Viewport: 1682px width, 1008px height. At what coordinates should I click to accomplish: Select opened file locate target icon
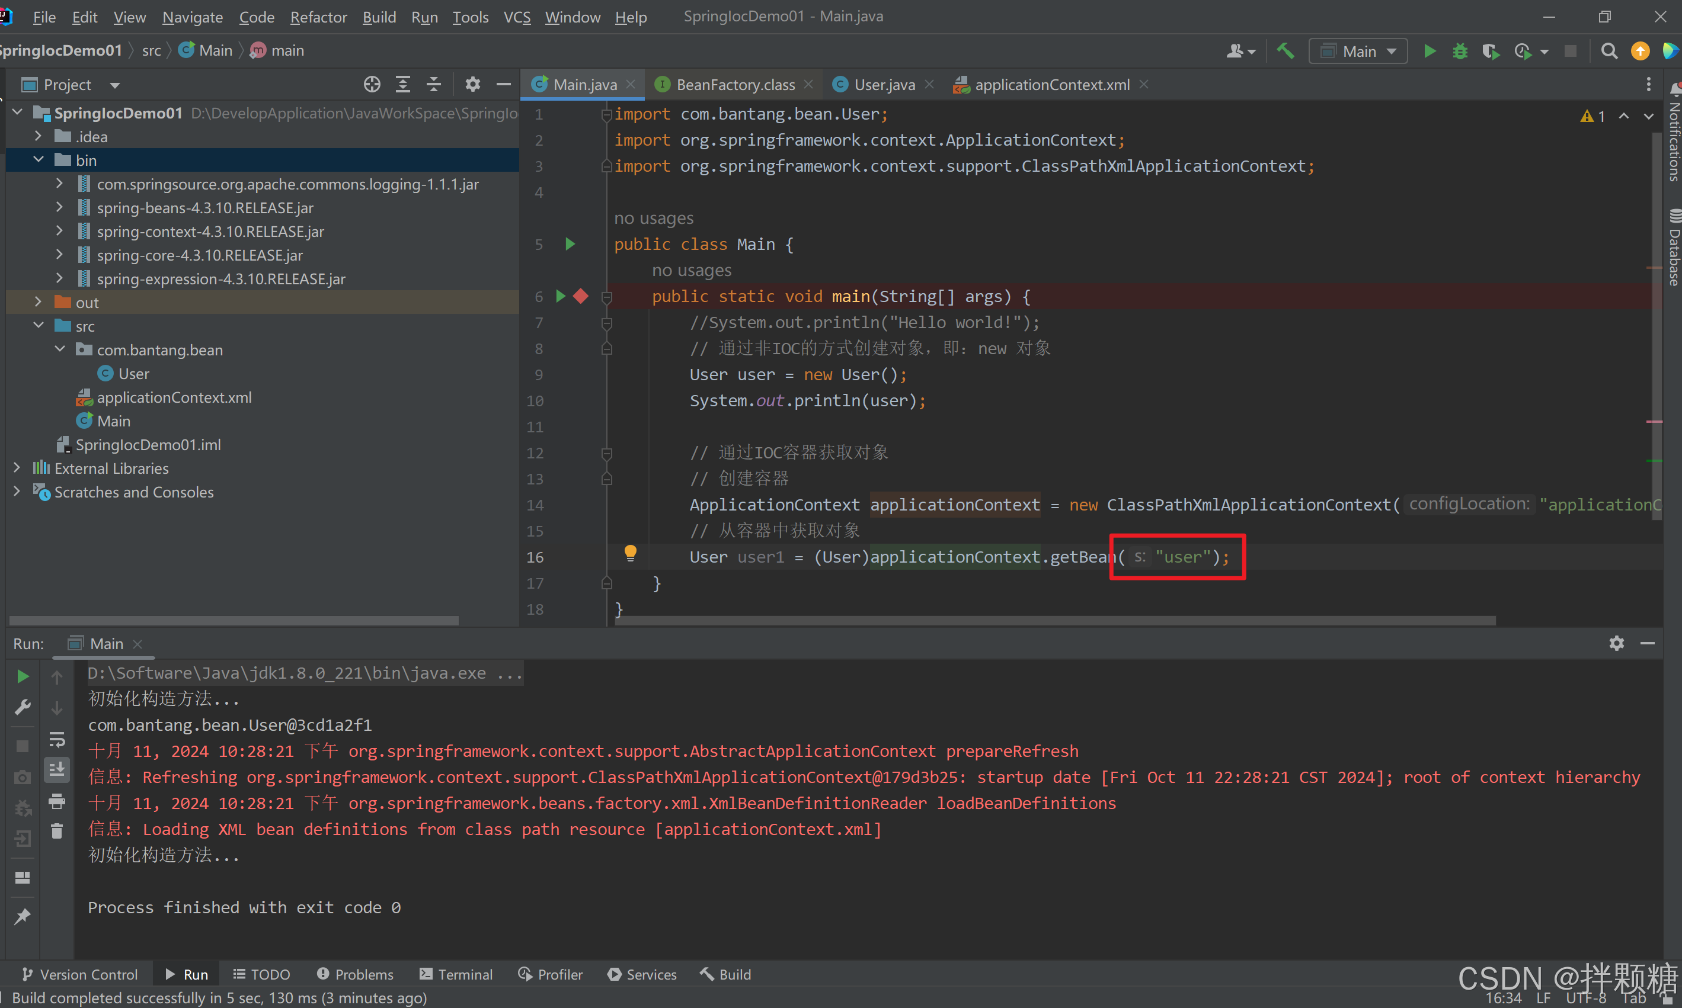pos(372,84)
